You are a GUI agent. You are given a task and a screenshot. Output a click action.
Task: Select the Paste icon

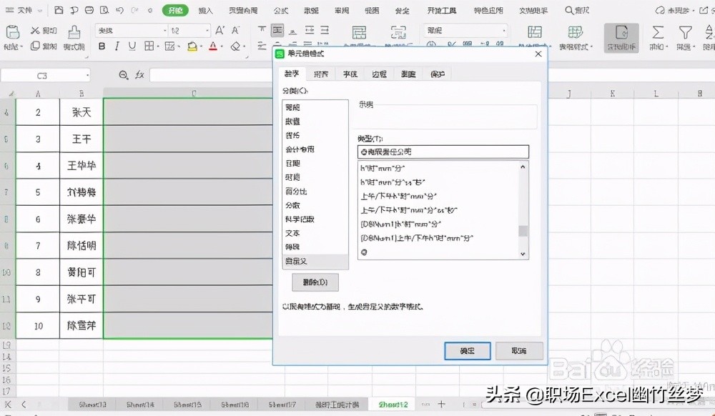11,34
